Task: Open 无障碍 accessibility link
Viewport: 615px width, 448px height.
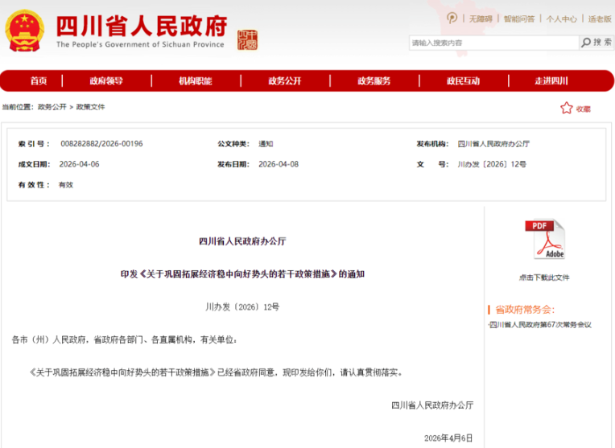Action: coord(481,18)
